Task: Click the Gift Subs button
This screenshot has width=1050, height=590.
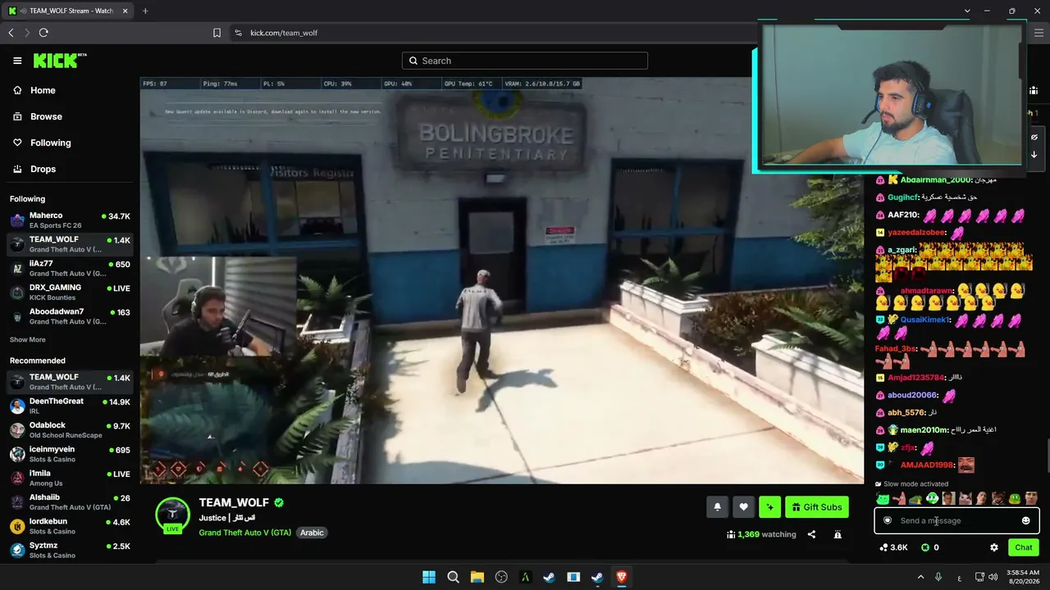Action: pos(816,507)
